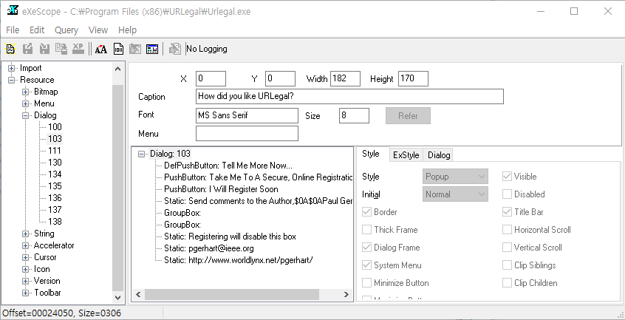
Task: Click the save updated copy toolbar icon
Action: [61, 49]
